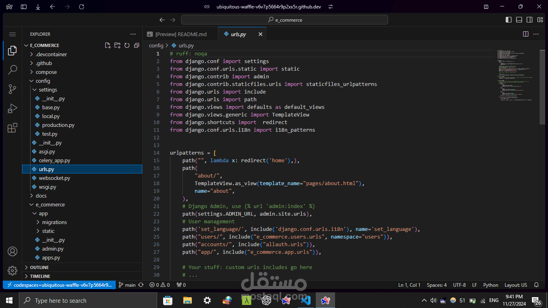Open the Run and Debug view

(12, 108)
